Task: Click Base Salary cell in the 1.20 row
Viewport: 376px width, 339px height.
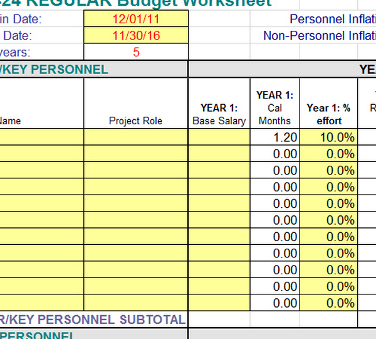Action: point(219,137)
